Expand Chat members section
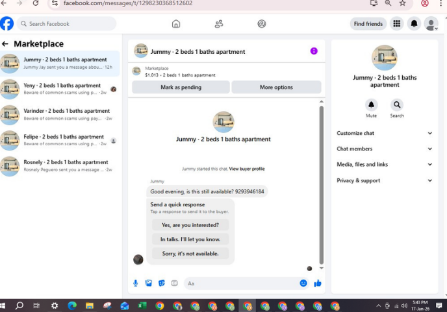 384,149
